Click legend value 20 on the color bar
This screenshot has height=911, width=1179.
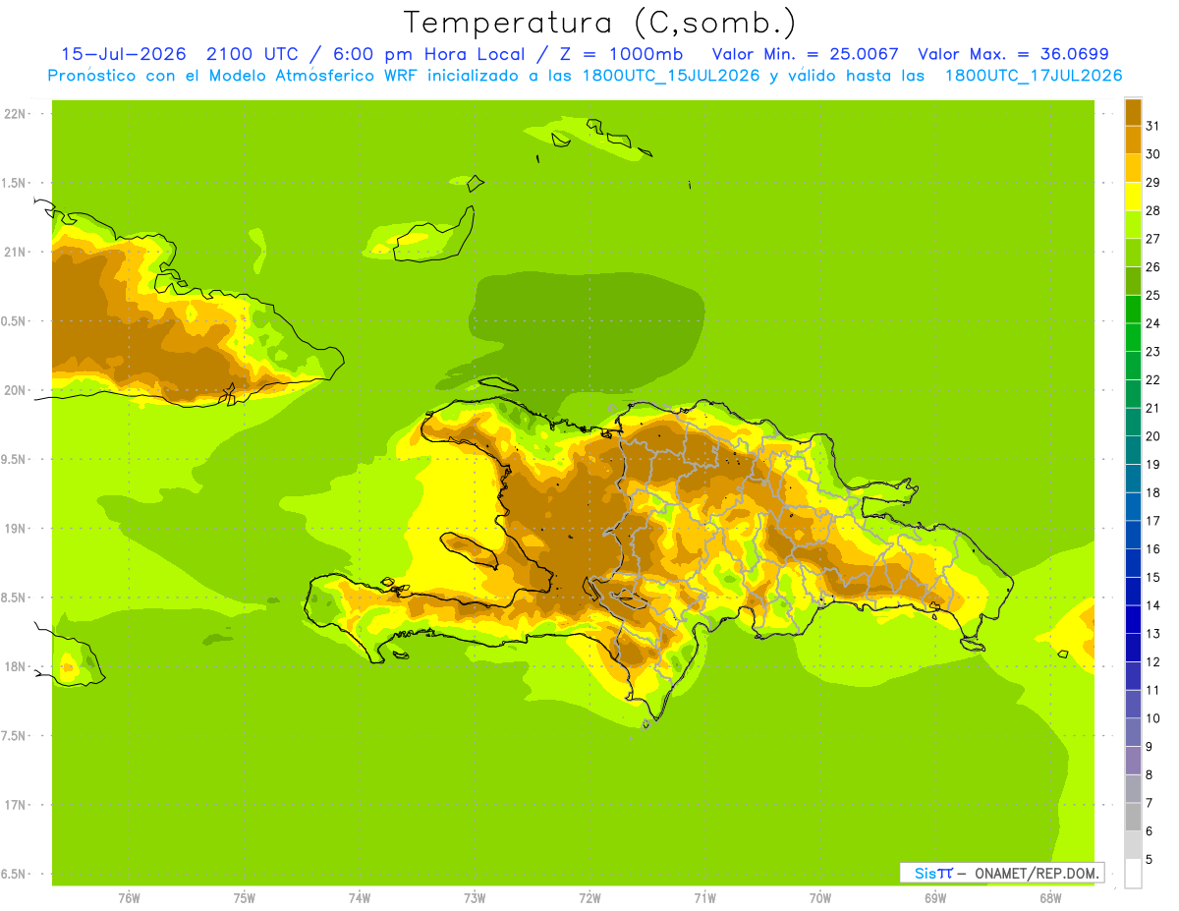1152,435
